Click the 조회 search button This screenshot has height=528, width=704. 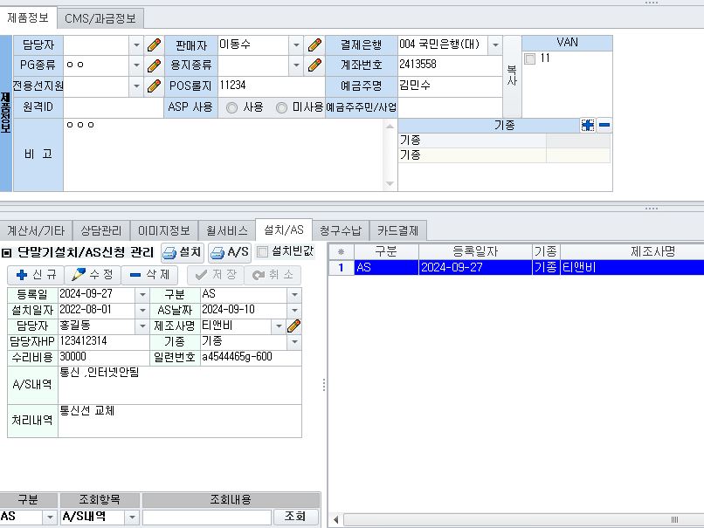[x=295, y=518]
